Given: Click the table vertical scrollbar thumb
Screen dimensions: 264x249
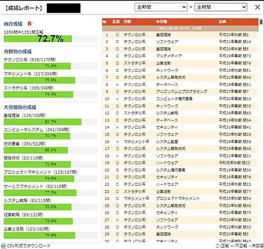Looking at the screenshot, I should 261,22.
